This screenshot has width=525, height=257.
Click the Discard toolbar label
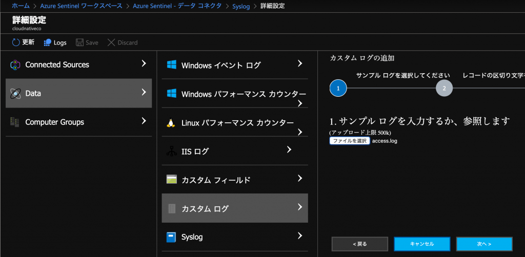coord(128,43)
